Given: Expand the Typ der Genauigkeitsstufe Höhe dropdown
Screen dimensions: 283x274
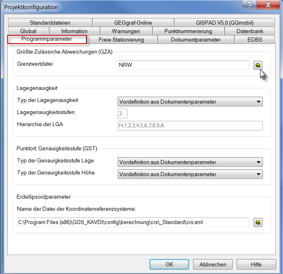Looking at the screenshot, I should pyautogui.click(x=190, y=174).
